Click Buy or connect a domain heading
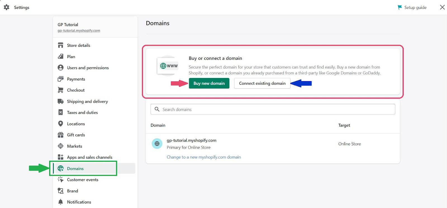The image size is (447, 208). [215, 58]
